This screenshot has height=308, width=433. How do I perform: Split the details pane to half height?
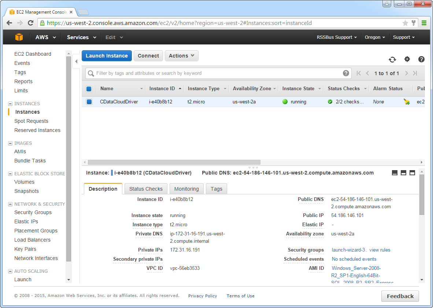click(403, 173)
